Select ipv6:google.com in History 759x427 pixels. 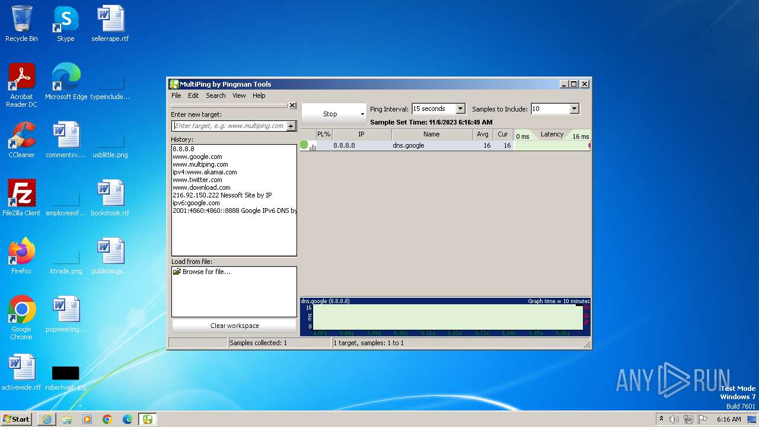pyautogui.click(x=196, y=203)
